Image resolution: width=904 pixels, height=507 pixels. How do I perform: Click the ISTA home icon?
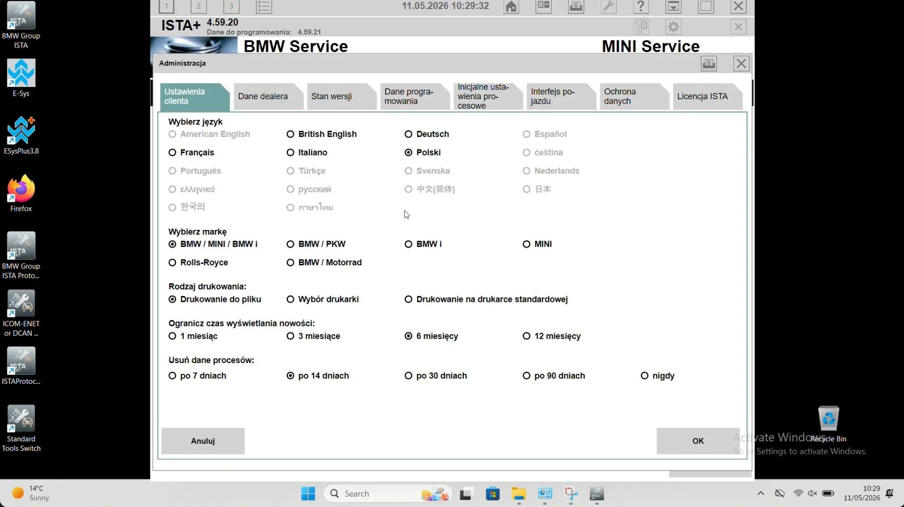pyautogui.click(x=511, y=6)
